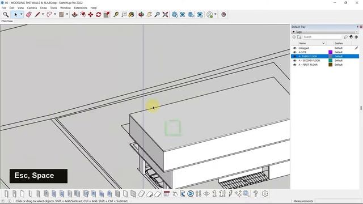Viewport: 363px width, 204px height.
Task: Click the Tags search input field
Action: coord(322,37)
